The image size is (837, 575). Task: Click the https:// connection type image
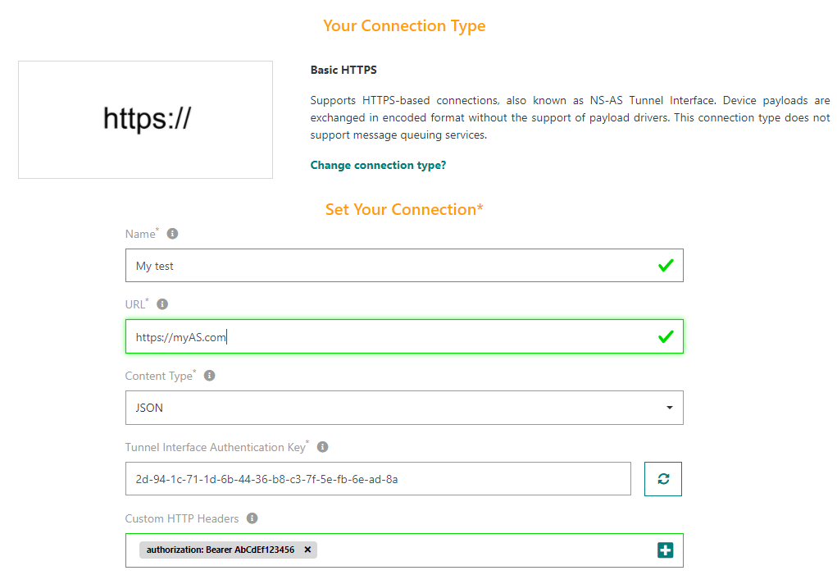pyautogui.click(x=145, y=120)
